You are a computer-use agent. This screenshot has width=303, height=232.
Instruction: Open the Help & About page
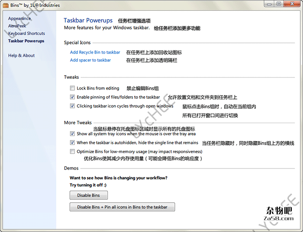point(21,56)
